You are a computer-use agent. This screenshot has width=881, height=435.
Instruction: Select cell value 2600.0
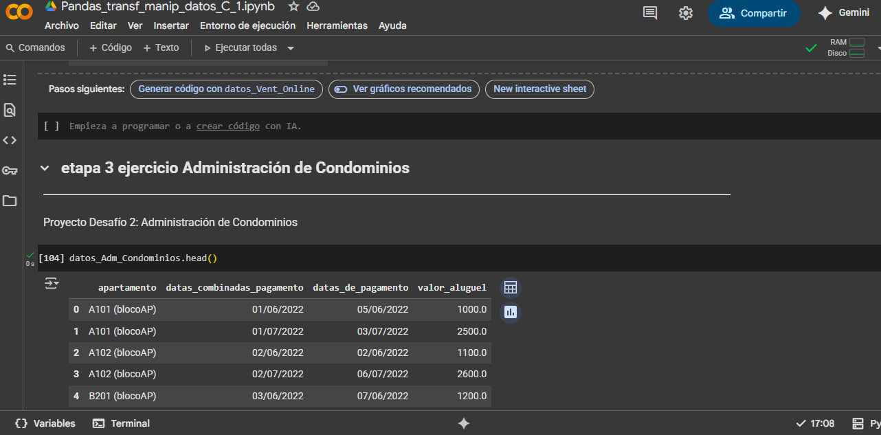[x=472, y=375]
